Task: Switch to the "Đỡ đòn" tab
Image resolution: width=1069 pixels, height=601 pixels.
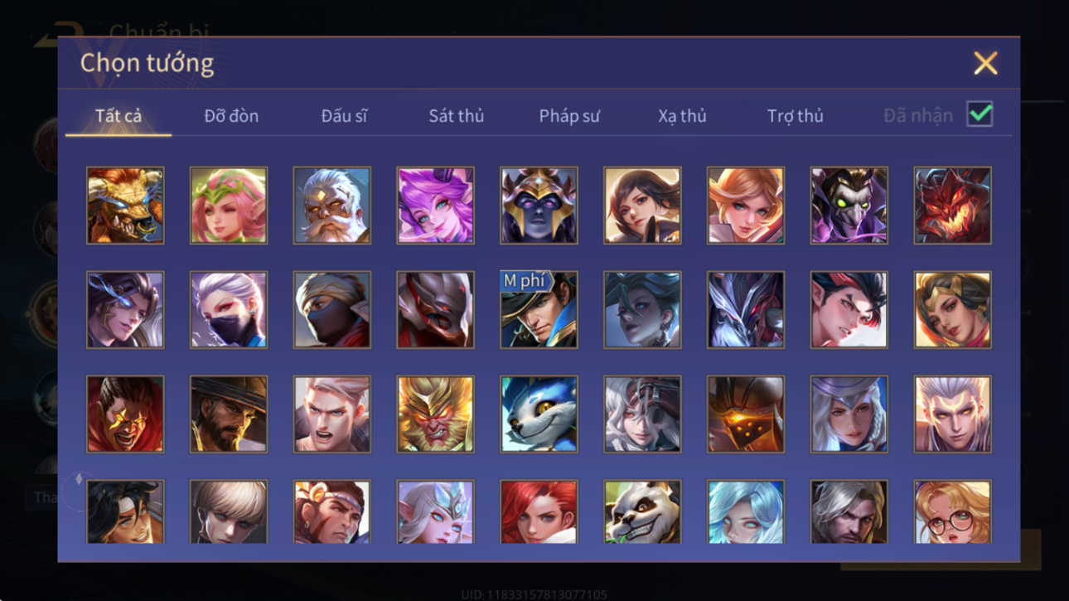Action: click(231, 116)
